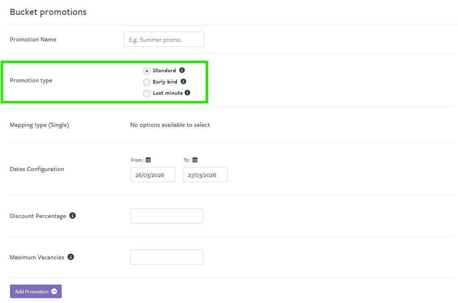Viewport: 458px width, 303px height.
Task: Click the Last minute info icon
Action: coord(187,93)
